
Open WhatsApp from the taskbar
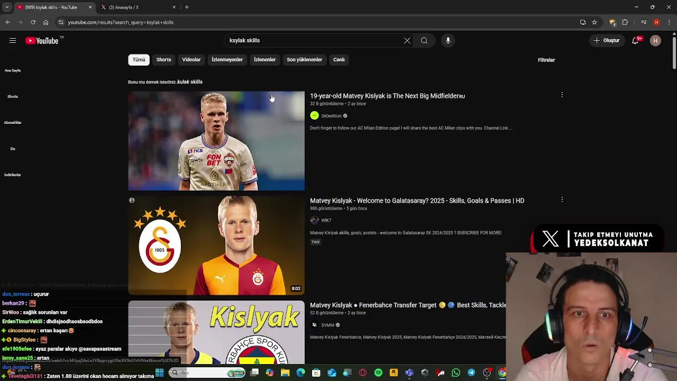[456, 373]
